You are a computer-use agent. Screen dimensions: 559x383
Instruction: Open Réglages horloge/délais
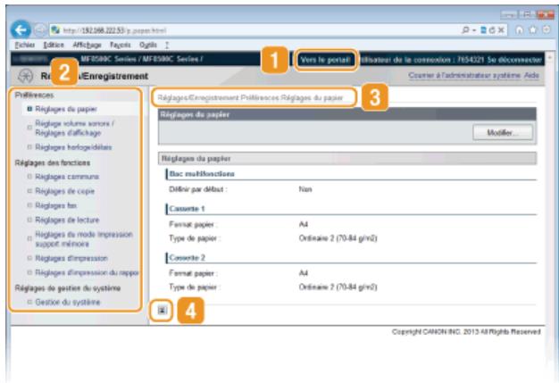(x=73, y=147)
